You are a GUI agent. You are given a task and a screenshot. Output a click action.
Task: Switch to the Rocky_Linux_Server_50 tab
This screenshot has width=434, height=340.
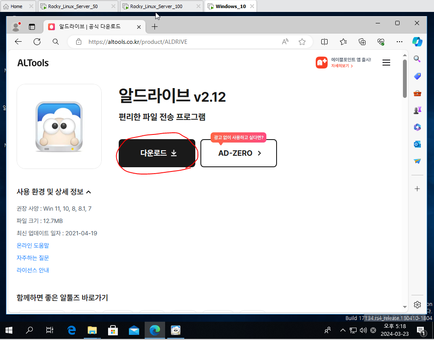point(77,6)
